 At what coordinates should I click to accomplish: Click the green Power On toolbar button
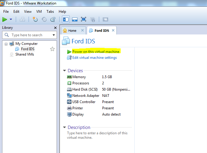click(x=5, y=20)
